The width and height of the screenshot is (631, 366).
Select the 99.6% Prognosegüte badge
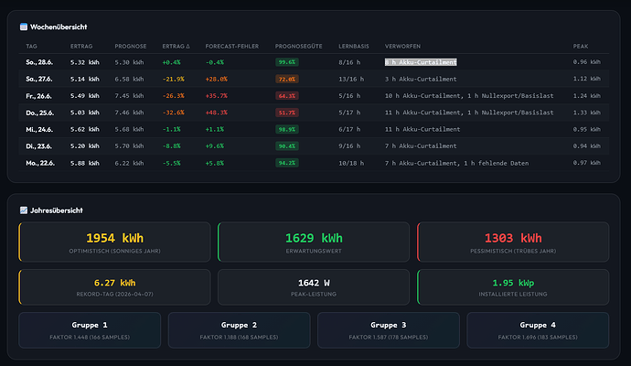pos(287,62)
